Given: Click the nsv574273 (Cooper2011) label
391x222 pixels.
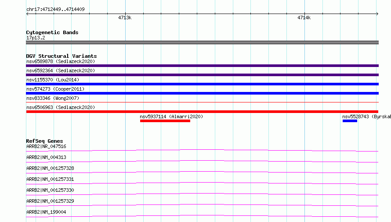Looking at the screenshot, I should [x=55, y=89].
